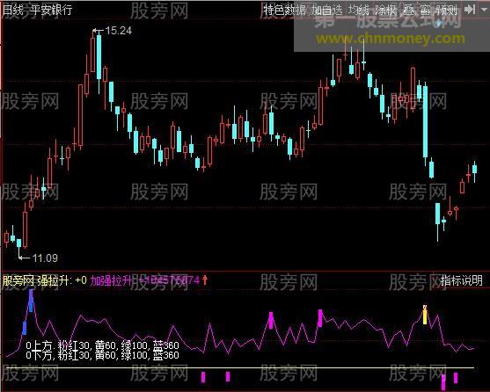Click the 平安银行 stock name
Viewport: 490px width, 392px height.
[x=51, y=10]
